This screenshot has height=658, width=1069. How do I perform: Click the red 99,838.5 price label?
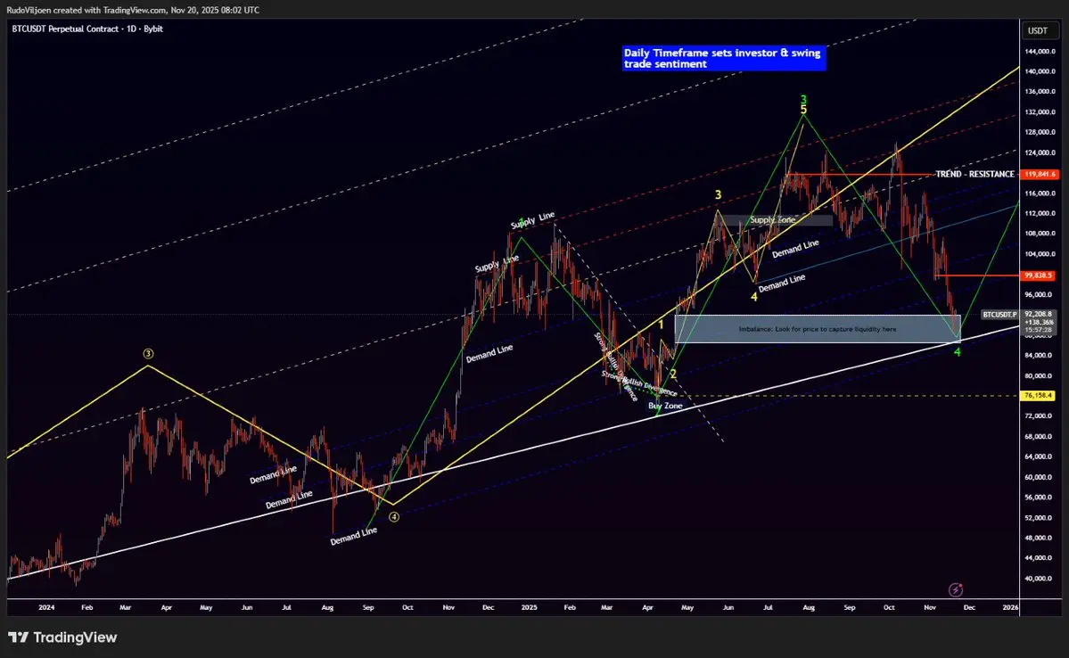click(1039, 276)
